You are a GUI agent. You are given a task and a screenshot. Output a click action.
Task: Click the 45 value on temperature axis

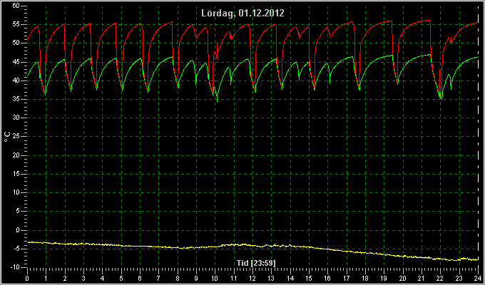pos(16,62)
